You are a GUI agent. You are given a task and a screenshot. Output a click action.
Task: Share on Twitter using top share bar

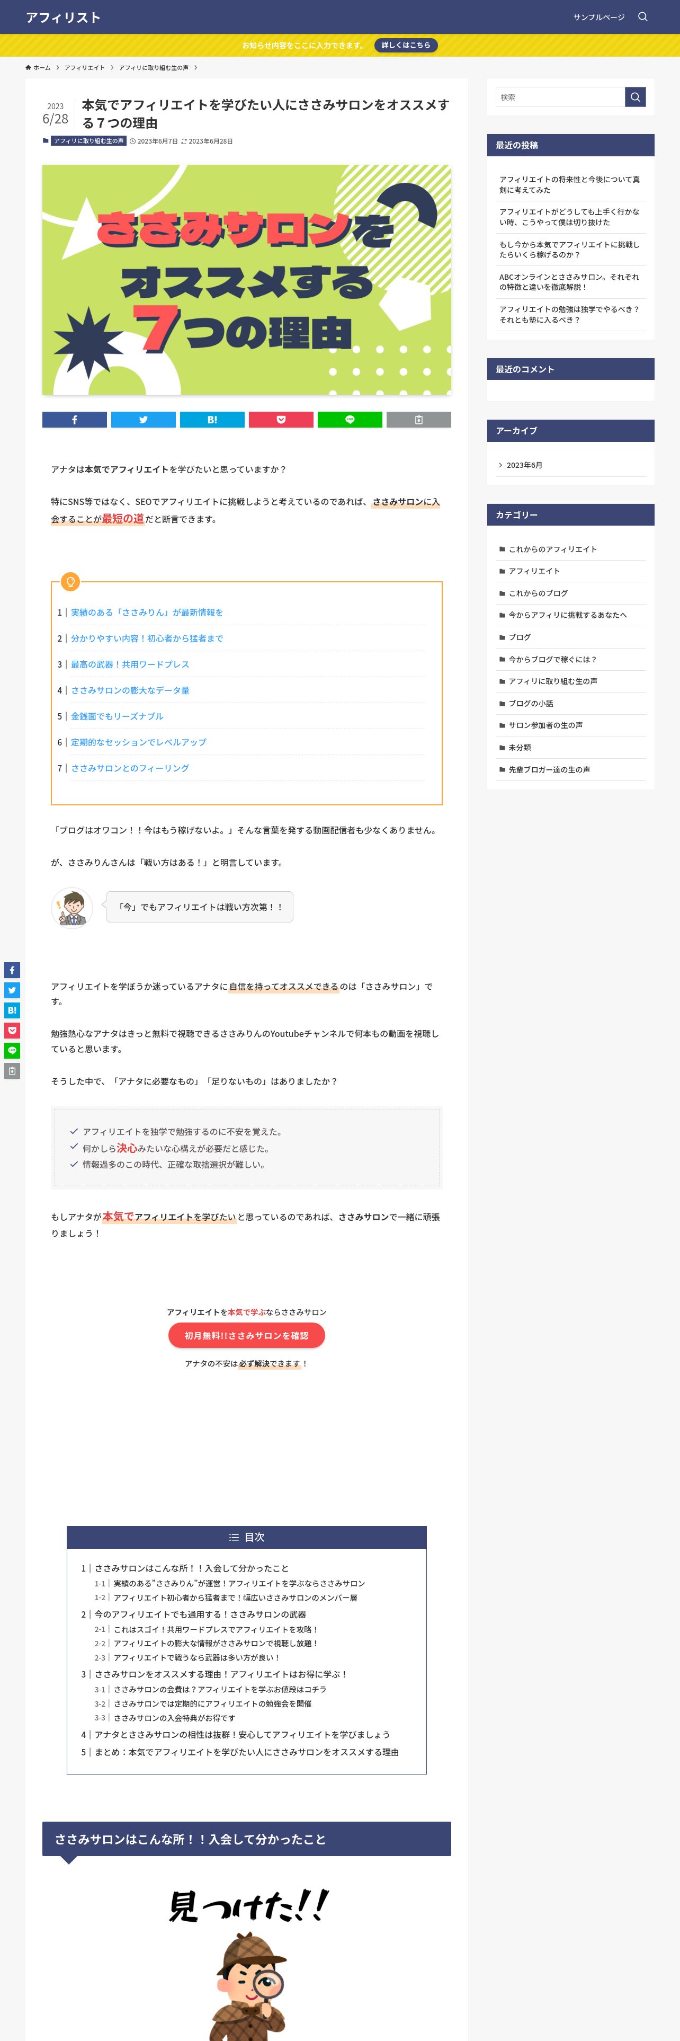pyautogui.click(x=144, y=420)
